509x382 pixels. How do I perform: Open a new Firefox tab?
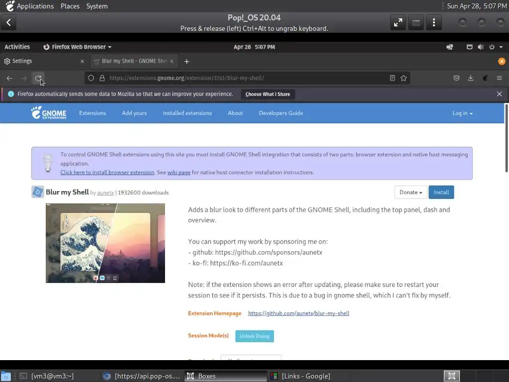click(187, 61)
